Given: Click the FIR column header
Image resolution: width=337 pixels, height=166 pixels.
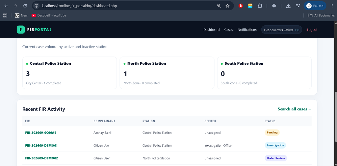Looking at the screenshot, I should click(27, 121).
